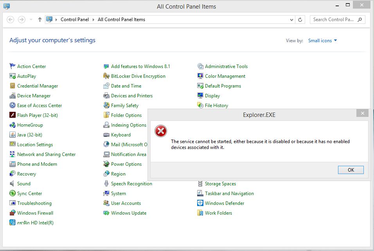
Task: Go back with the Back arrow button
Action: click(x=10, y=20)
